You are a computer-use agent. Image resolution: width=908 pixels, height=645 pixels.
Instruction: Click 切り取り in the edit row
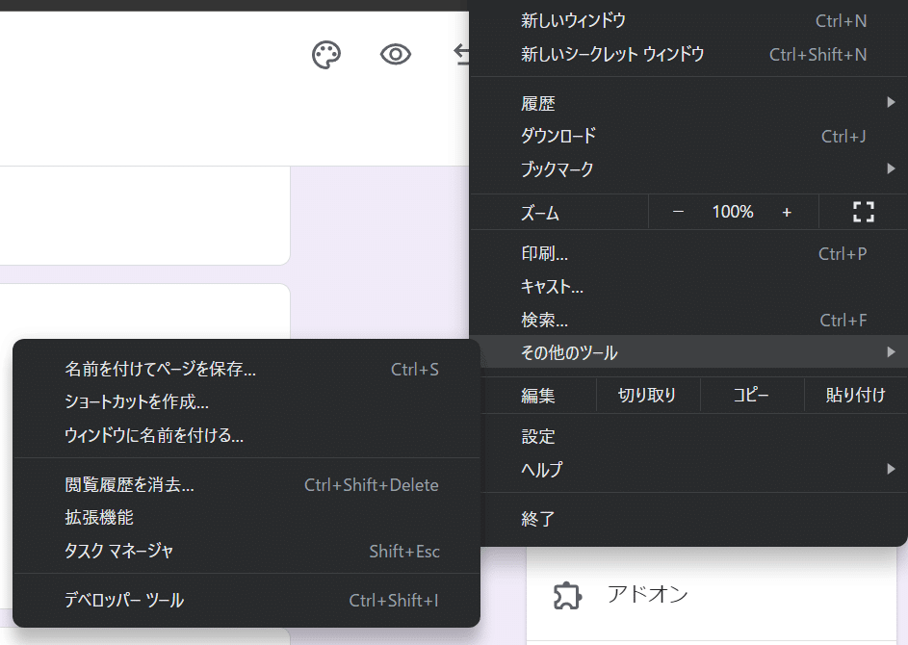(647, 395)
